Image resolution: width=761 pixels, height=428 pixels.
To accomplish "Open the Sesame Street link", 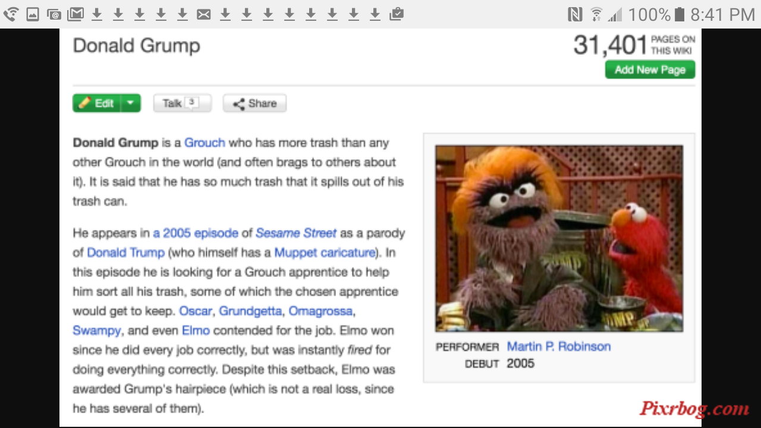I will tap(296, 233).
